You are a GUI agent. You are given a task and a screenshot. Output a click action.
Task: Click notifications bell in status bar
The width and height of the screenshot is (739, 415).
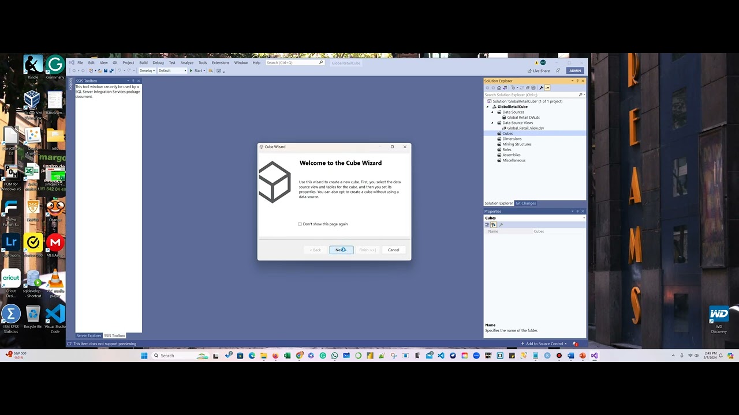pos(576,344)
